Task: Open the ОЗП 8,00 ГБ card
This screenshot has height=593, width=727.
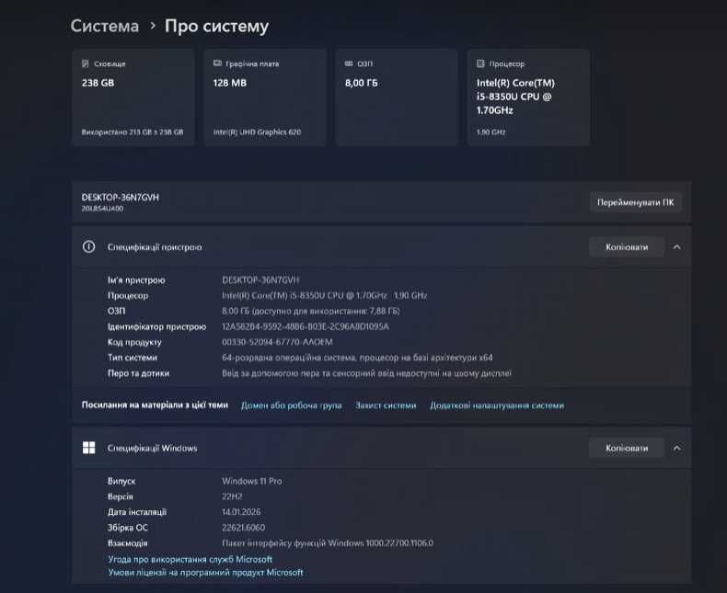Action: point(397,97)
